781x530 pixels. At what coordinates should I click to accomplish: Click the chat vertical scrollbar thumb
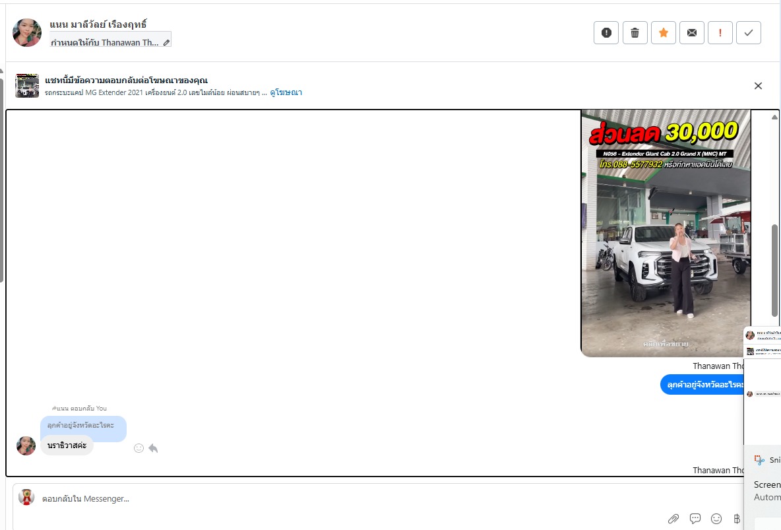[x=774, y=270]
